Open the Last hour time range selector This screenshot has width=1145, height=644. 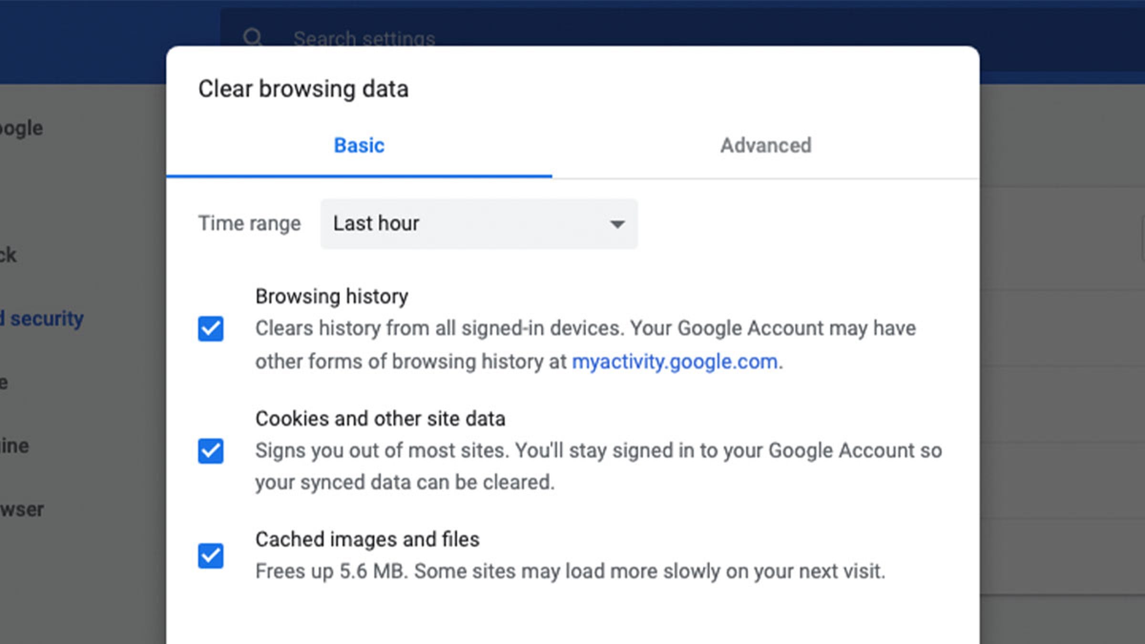(479, 224)
